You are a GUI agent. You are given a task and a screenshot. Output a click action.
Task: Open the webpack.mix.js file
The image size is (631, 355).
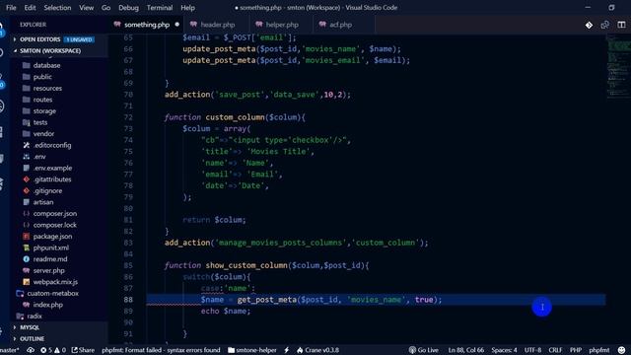click(55, 282)
